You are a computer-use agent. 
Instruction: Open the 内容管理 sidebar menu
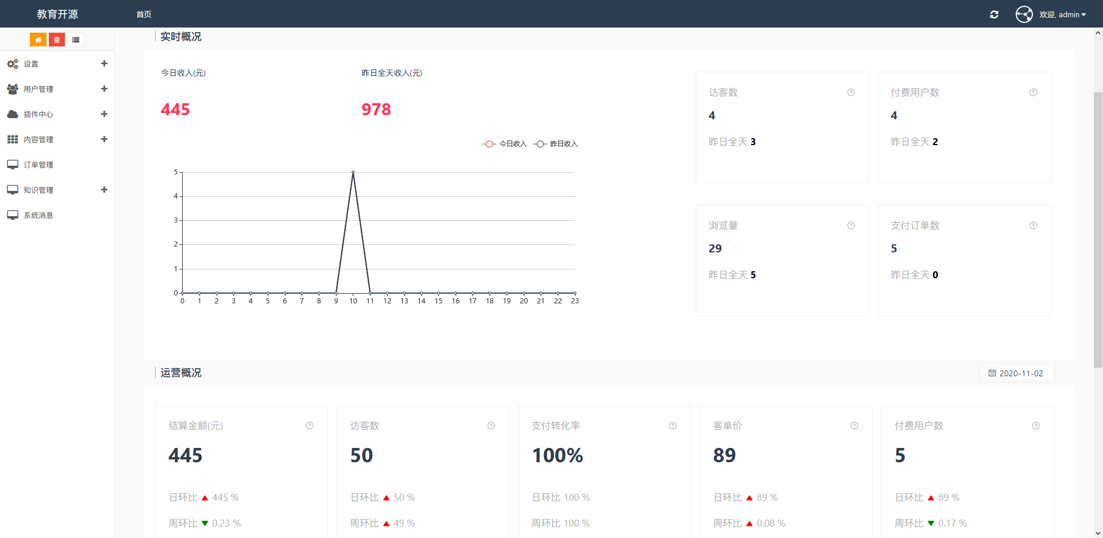coord(57,139)
